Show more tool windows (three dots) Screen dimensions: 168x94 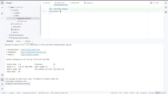pyautogui.click(x=2, y=18)
